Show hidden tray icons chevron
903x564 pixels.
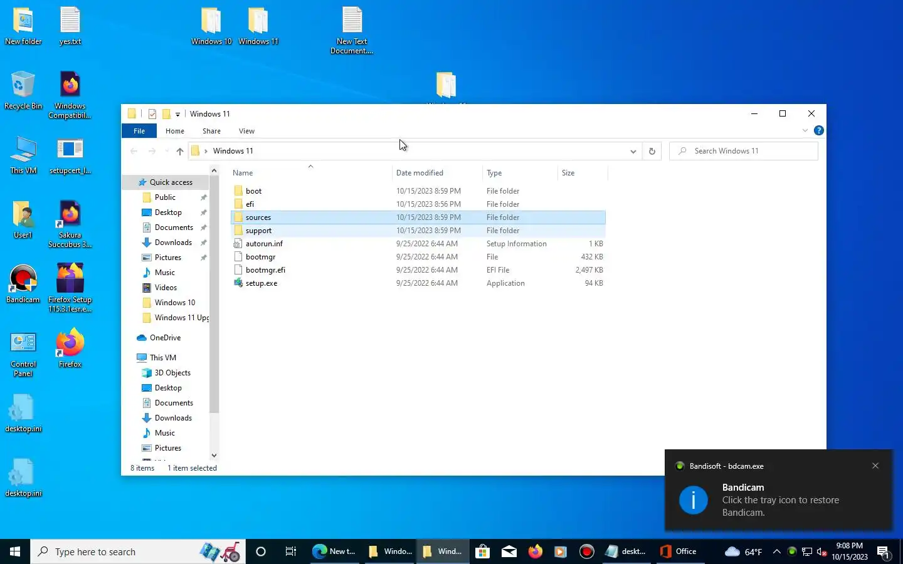pos(776,551)
